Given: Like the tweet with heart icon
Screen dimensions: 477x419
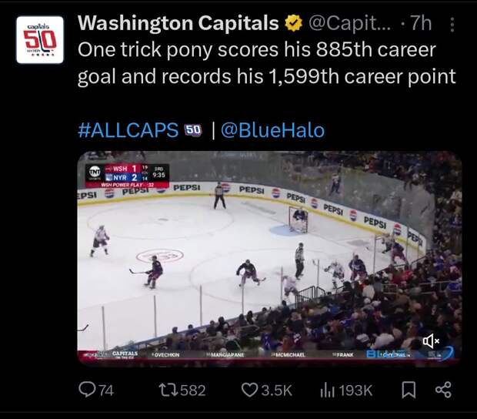Looking at the screenshot, I should [x=249, y=390].
